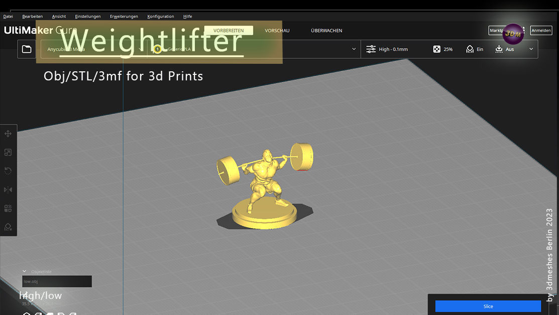
Task: Click the 25% infill value
Action: click(x=448, y=49)
